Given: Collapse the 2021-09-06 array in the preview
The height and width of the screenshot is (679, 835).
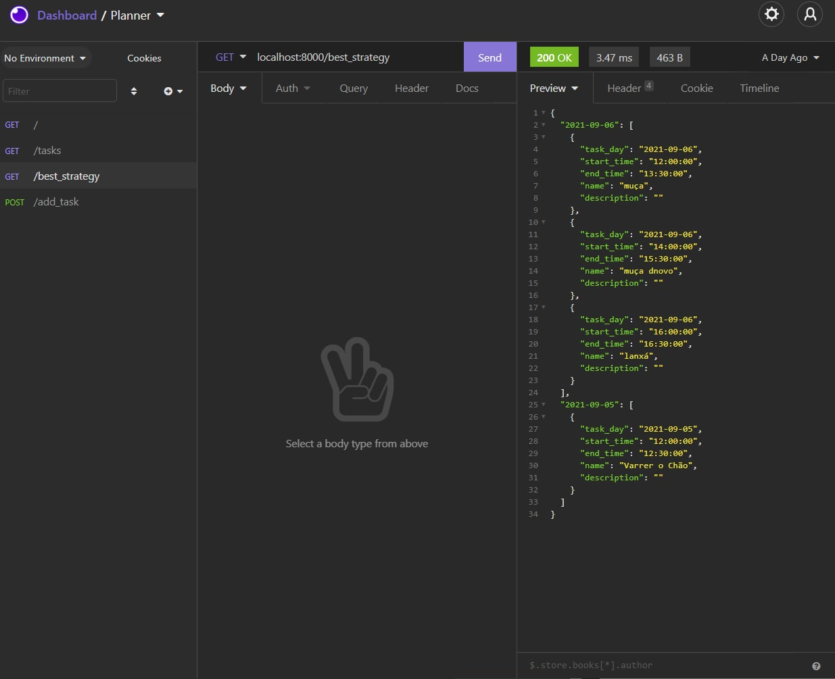Looking at the screenshot, I should click(544, 124).
